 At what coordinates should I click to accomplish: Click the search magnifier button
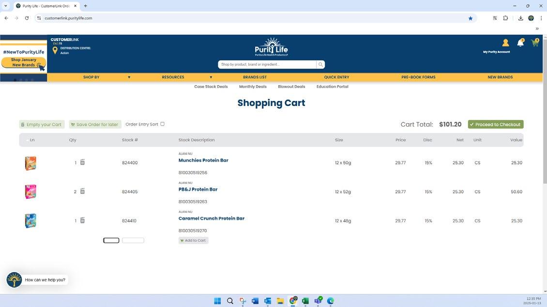320,64
